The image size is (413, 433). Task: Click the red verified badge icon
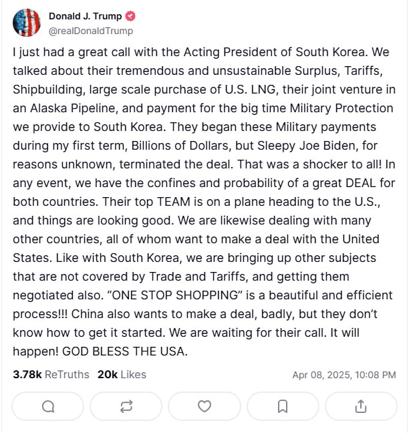[130, 16]
